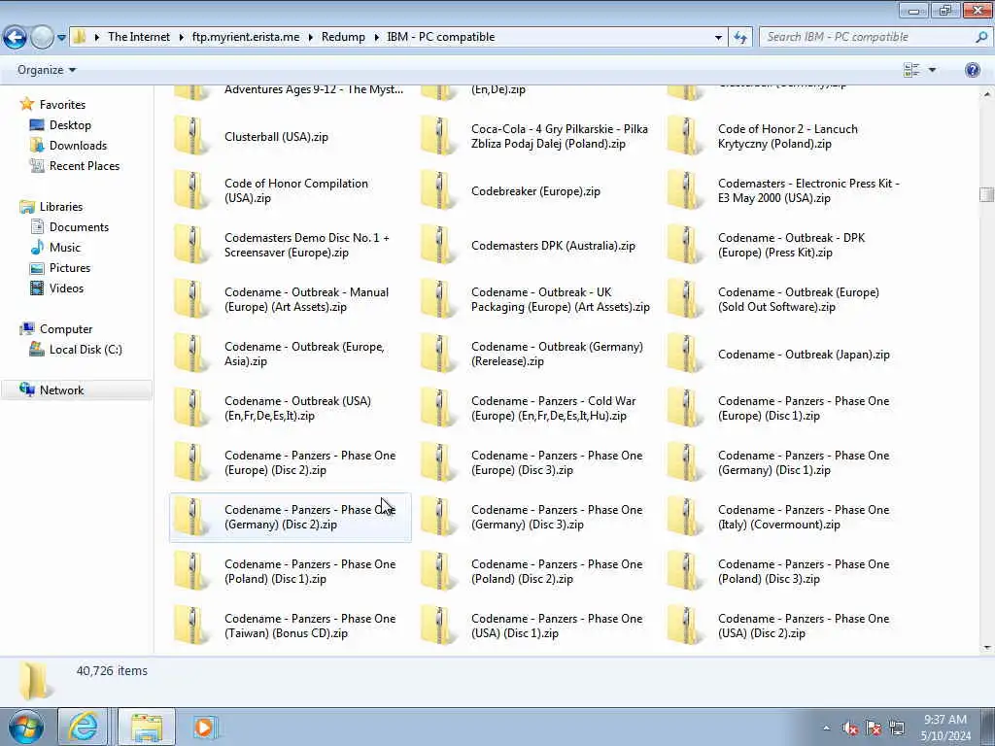Select Network in the navigation pane
The image size is (995, 746).
point(61,390)
